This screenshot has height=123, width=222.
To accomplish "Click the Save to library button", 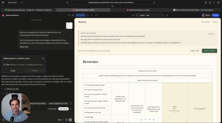I will (x=209, y=51).
